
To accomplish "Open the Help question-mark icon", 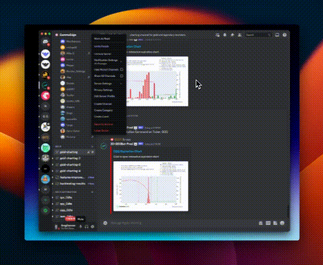I will (x=284, y=35).
